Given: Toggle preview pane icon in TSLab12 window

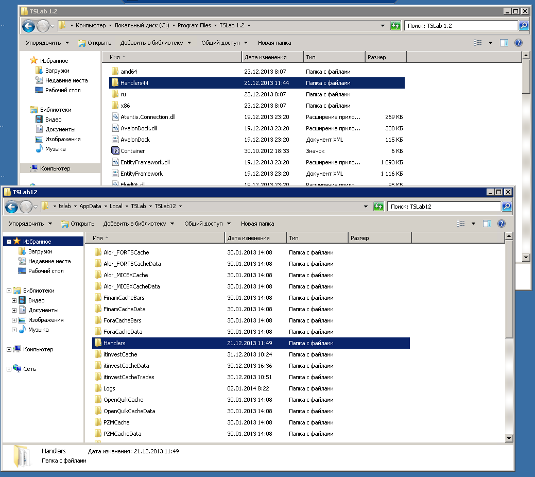Looking at the screenshot, I should (487, 224).
